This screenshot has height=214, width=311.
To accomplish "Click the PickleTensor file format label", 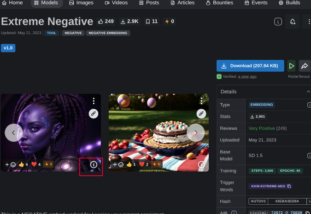I will (x=299, y=76).
